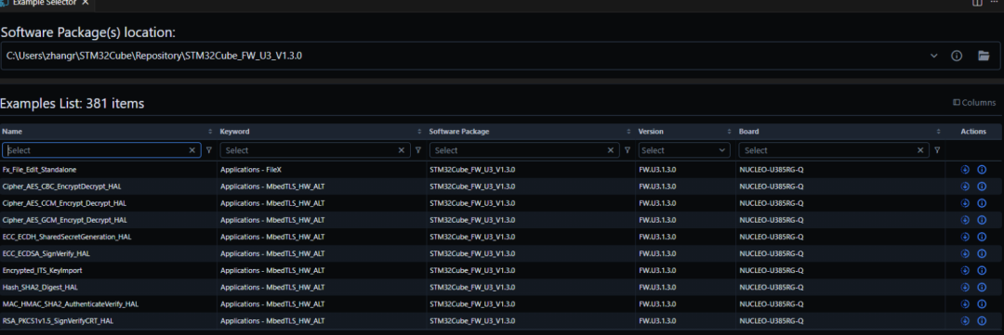Show info for Hash_SHA2_Digest_HAL

point(982,287)
